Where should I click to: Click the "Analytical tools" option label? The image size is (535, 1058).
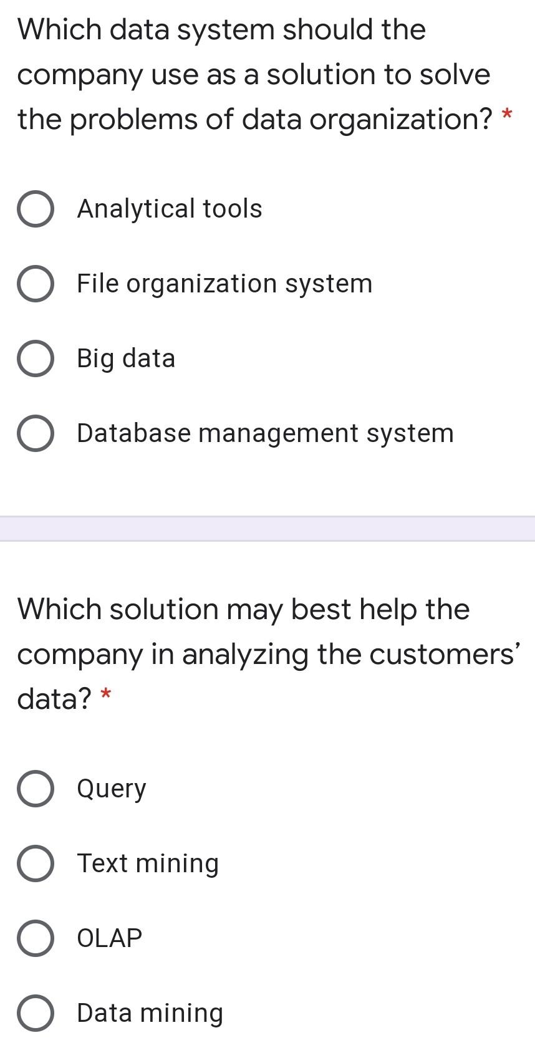tap(170, 208)
